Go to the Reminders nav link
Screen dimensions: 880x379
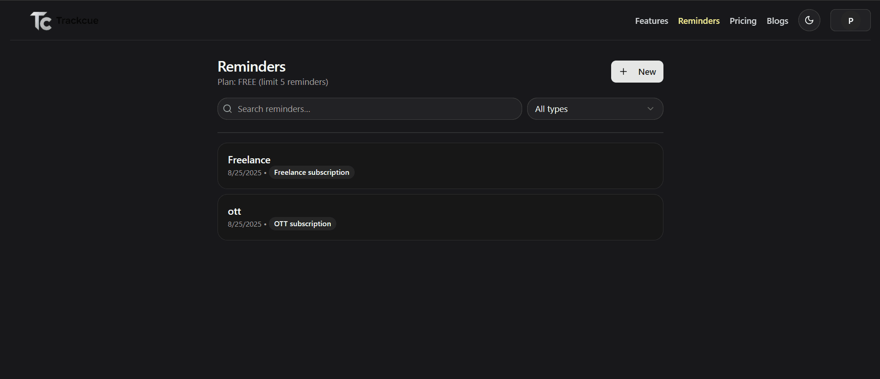pos(698,21)
